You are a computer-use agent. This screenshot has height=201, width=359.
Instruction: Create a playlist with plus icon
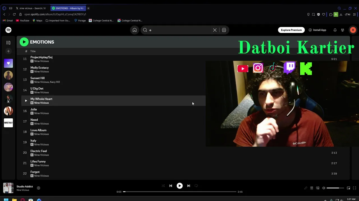[8, 51]
